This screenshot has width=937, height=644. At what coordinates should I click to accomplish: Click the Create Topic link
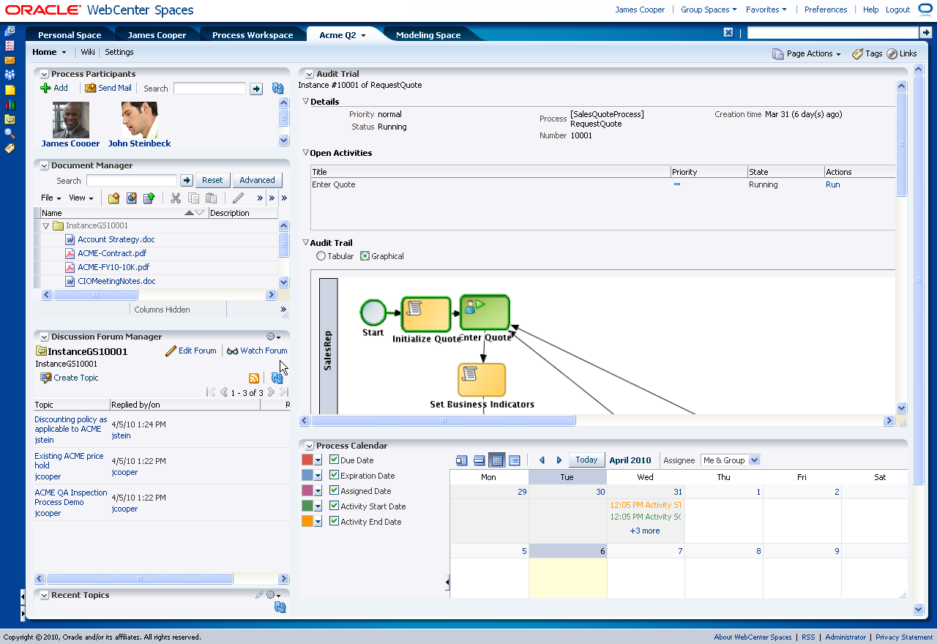[x=75, y=378]
